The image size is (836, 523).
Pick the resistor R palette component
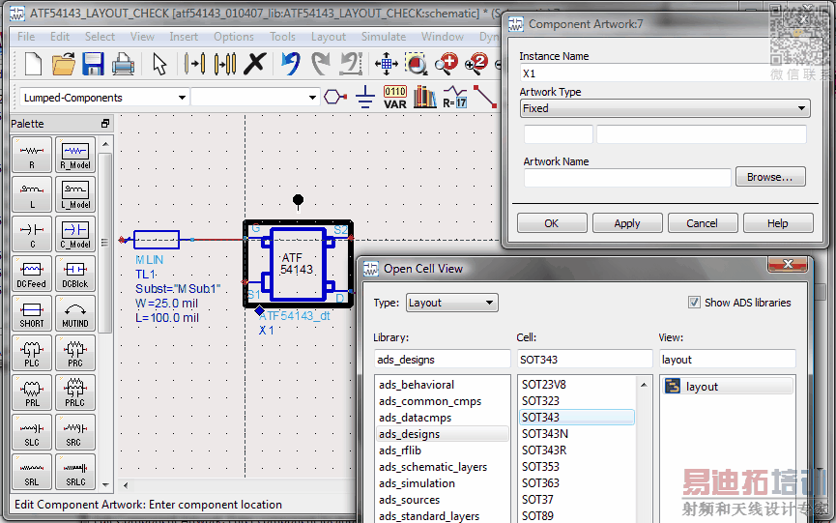click(x=32, y=155)
